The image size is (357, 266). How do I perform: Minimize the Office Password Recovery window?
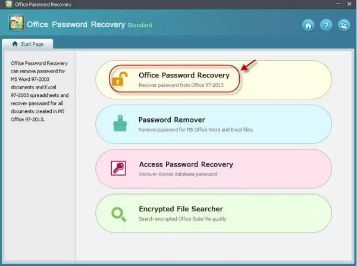(338, 4)
